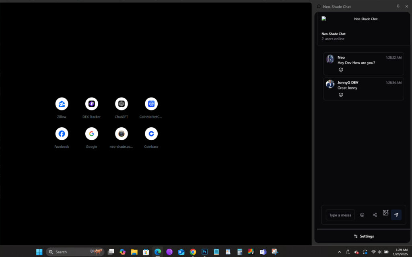Open chat Settings
Screen dimensions: 412x257
(364, 236)
